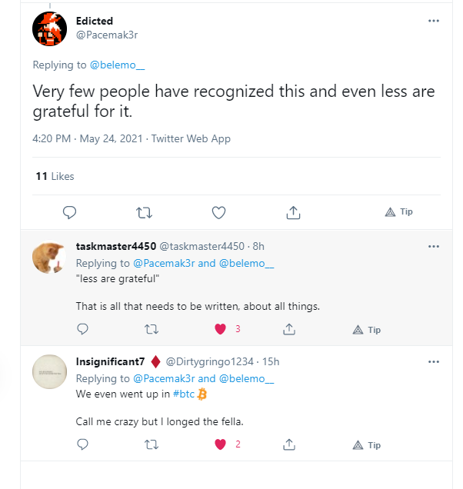Unlike taskmaster4450's reply with 3 likes
This screenshot has height=489, width=463.
(220, 329)
